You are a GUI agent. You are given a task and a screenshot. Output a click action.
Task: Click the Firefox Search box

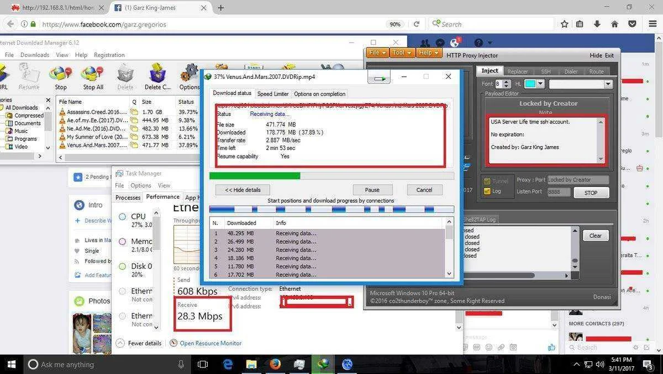tap(491, 24)
